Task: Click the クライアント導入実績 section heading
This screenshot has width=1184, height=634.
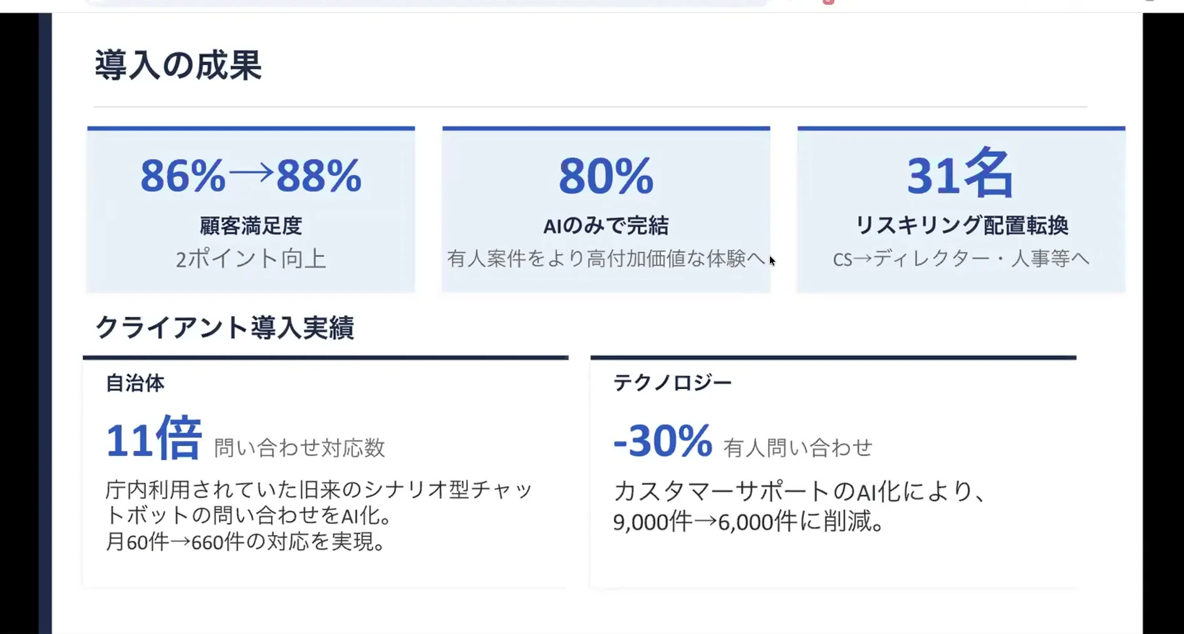Action: (x=224, y=328)
